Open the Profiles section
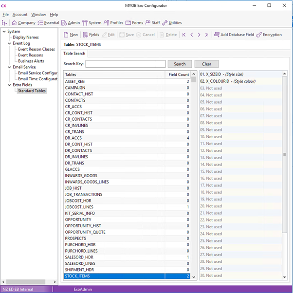Screen dimensions: 293x293 [x=113, y=23]
